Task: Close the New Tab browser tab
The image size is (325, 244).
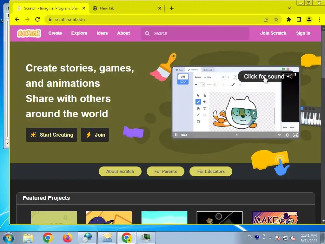Action: point(160,8)
